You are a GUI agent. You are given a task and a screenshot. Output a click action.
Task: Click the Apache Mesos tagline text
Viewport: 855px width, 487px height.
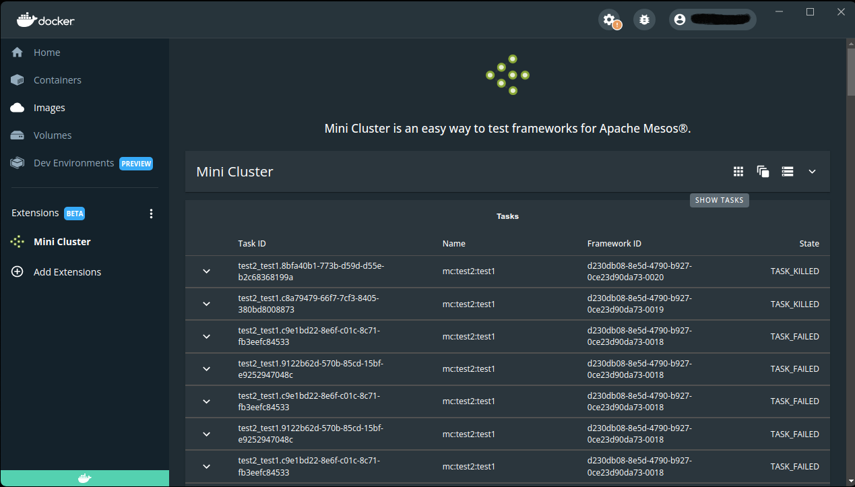point(507,129)
